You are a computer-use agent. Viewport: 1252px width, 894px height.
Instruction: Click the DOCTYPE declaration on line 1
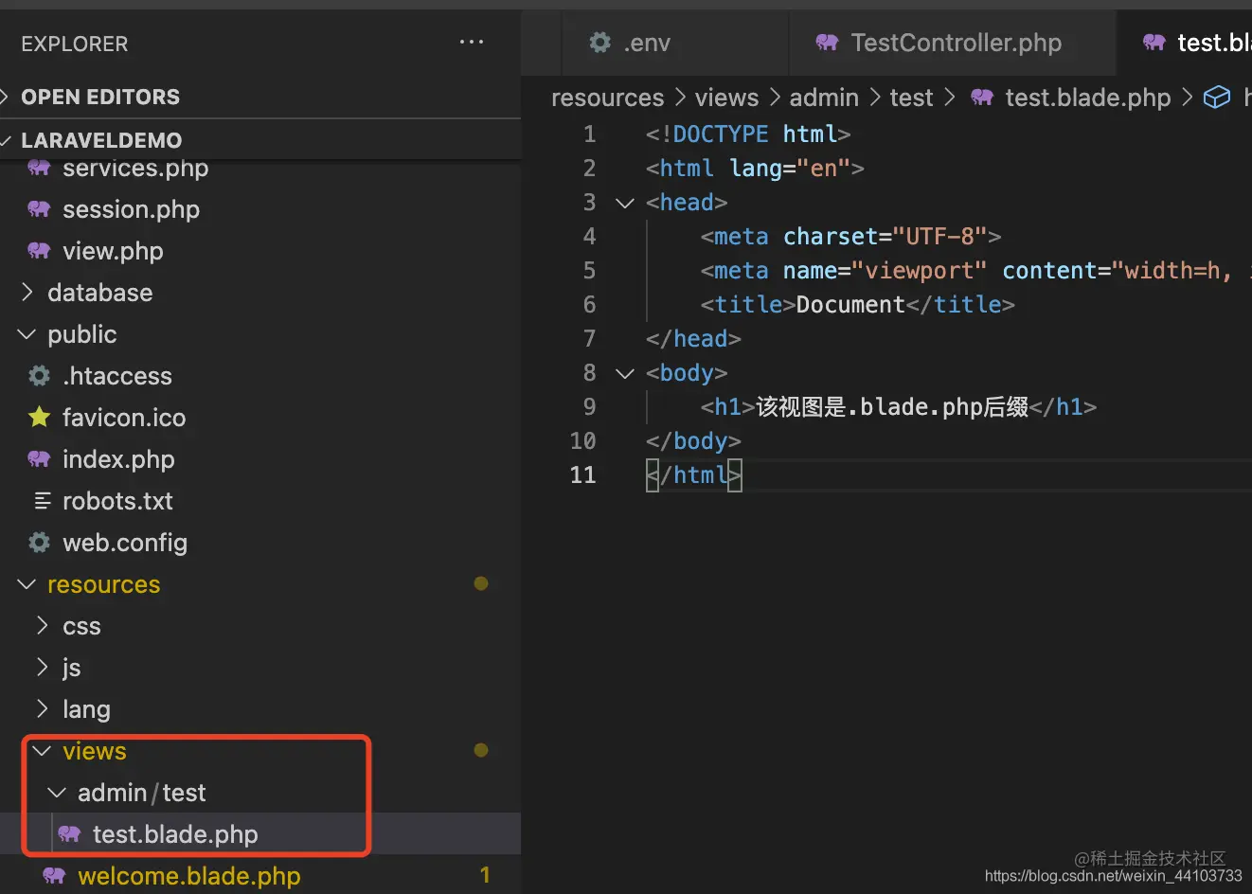[x=748, y=134]
